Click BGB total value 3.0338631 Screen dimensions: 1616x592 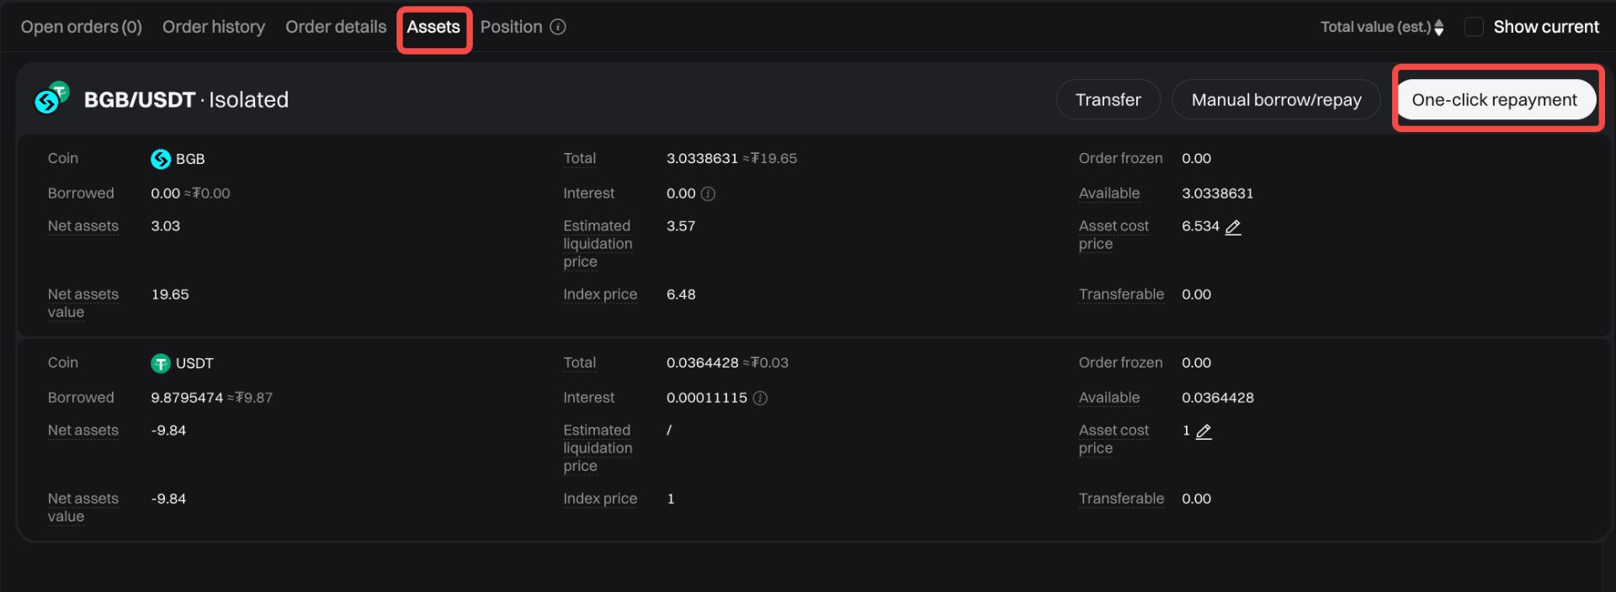point(702,159)
